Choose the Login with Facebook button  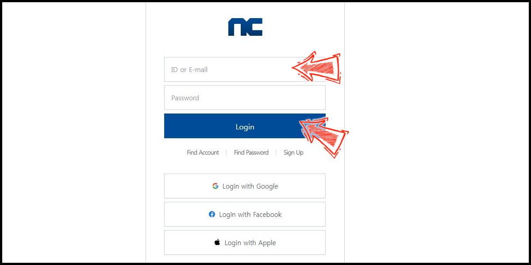coord(245,214)
